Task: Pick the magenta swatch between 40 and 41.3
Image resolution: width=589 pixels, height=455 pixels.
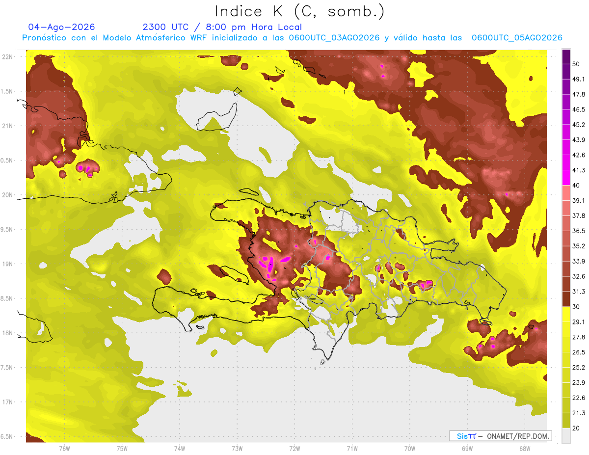Action: [566, 178]
